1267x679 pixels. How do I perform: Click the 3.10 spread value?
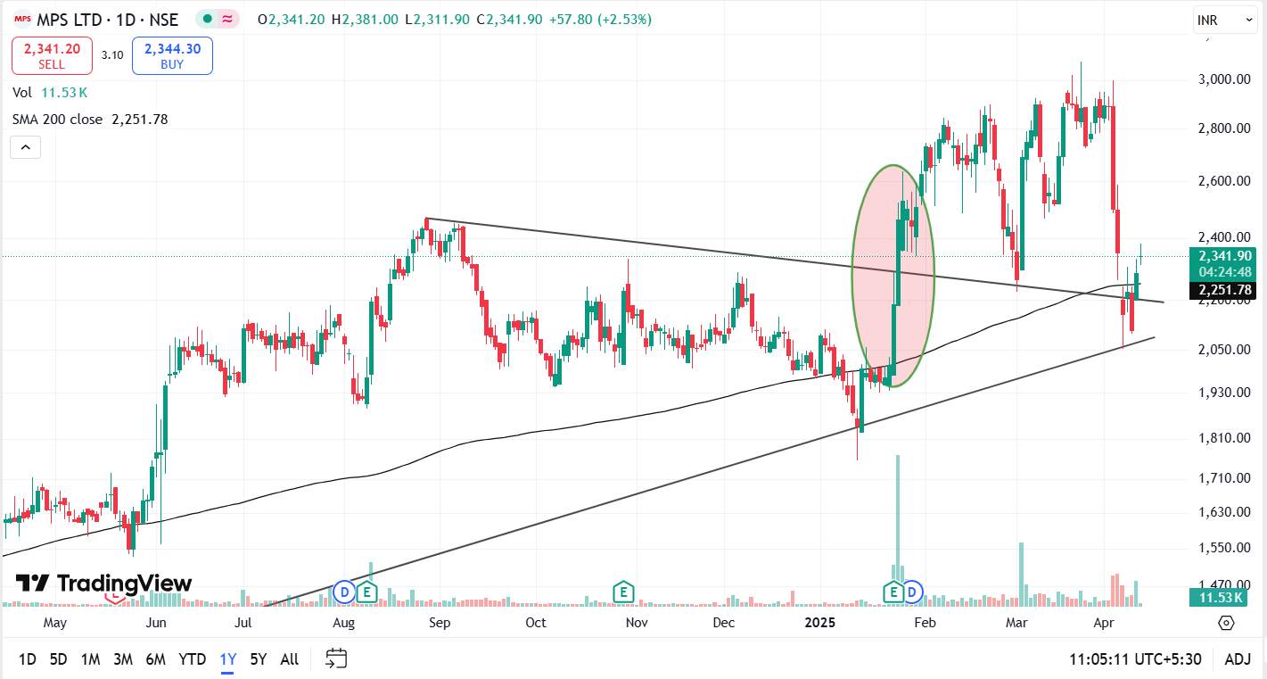(112, 55)
